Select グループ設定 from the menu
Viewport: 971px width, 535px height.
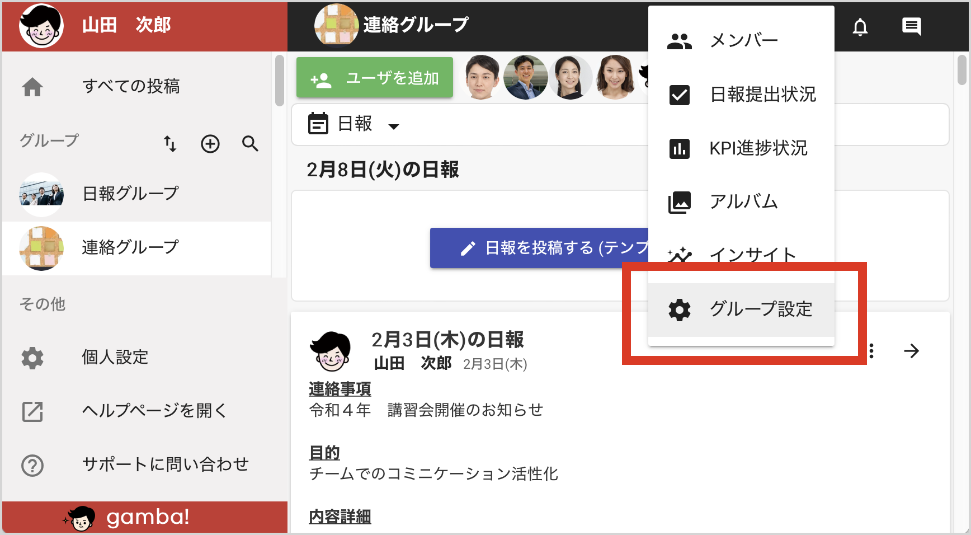tap(741, 309)
